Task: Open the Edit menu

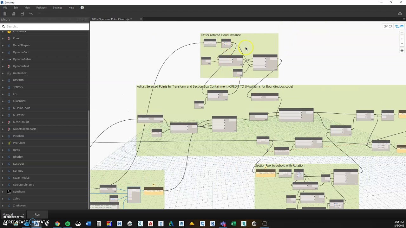Action: click(16, 8)
